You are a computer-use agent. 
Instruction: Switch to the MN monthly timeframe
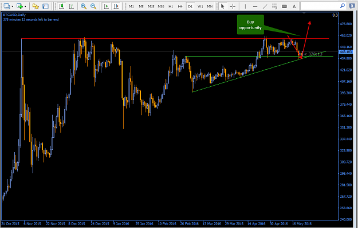point(210,6)
